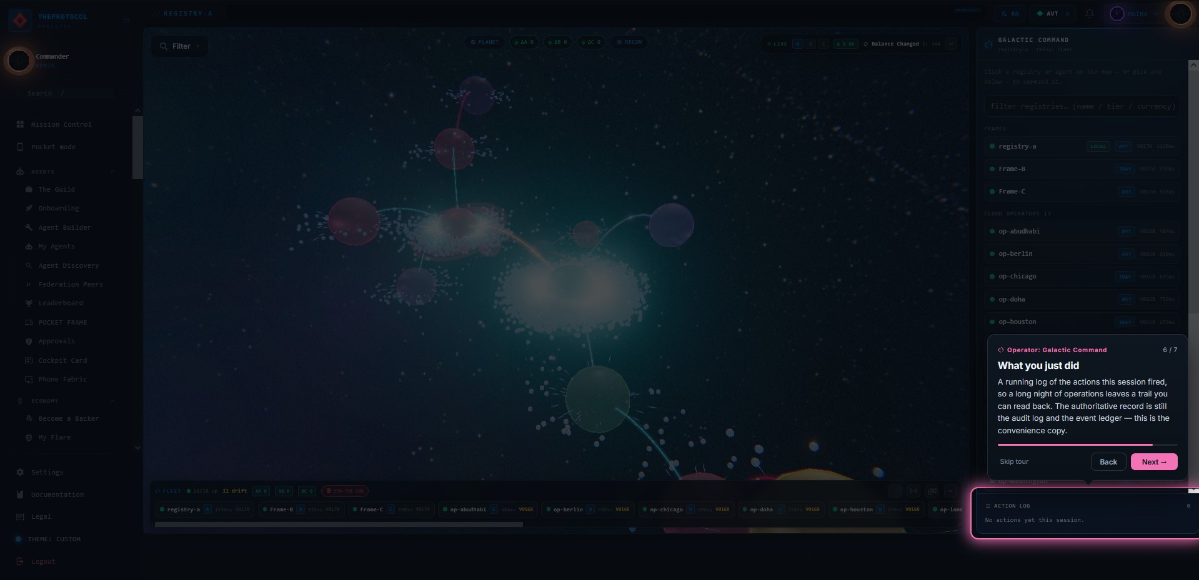
Task: Click the sidebar Search field
Action: [71, 93]
